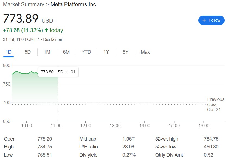Select the 5Y range tab
Viewport: 227px width, 158px height.
(126, 52)
